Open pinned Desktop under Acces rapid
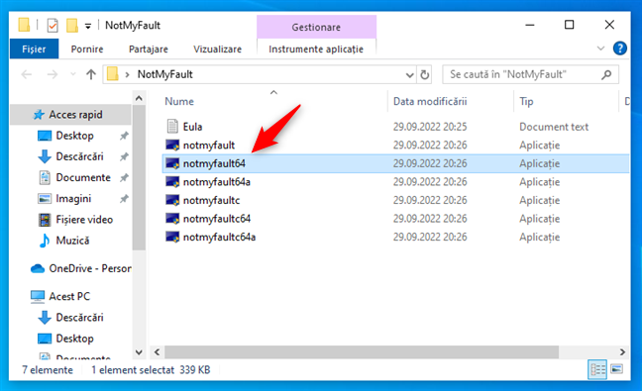Screen dimensions: 642x391 pos(74,136)
